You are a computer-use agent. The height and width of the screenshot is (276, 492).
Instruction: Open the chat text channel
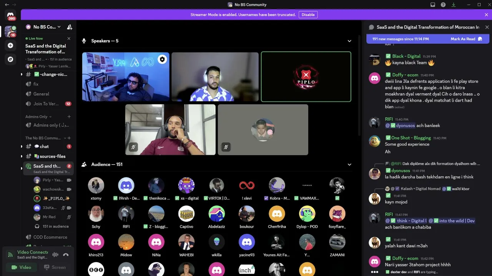point(48,146)
